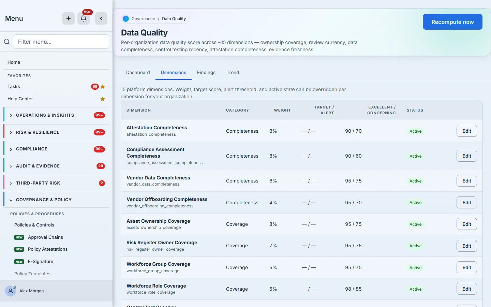Screen dimensions: 491x307
Task: Switch to the Dashboard tab
Action: (x=138, y=72)
